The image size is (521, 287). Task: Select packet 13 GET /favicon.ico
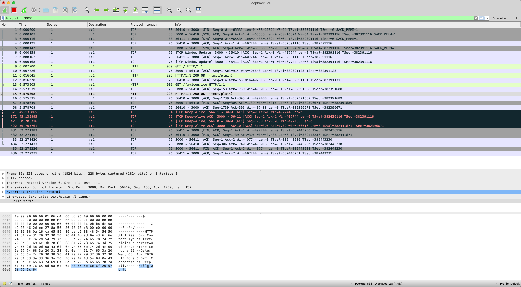tap(260, 85)
